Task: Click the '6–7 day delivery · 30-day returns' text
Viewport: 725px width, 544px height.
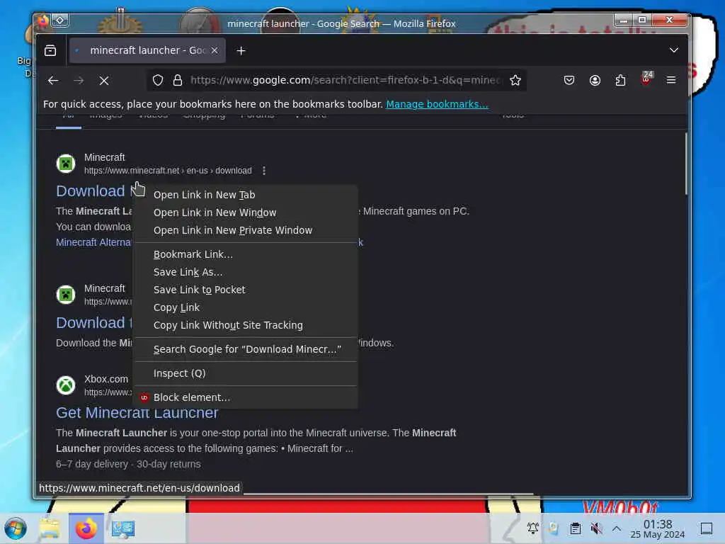Action: pos(128,464)
